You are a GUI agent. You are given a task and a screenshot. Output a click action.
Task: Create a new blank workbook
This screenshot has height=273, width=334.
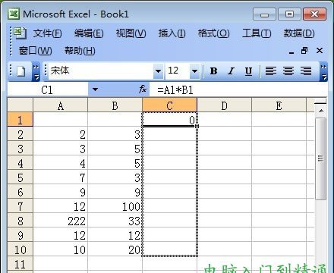(x=21, y=71)
